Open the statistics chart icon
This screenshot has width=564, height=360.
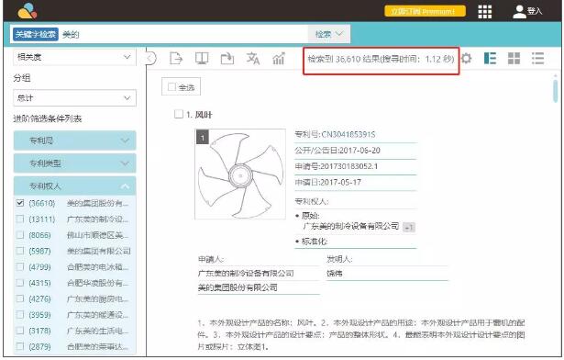[279, 58]
